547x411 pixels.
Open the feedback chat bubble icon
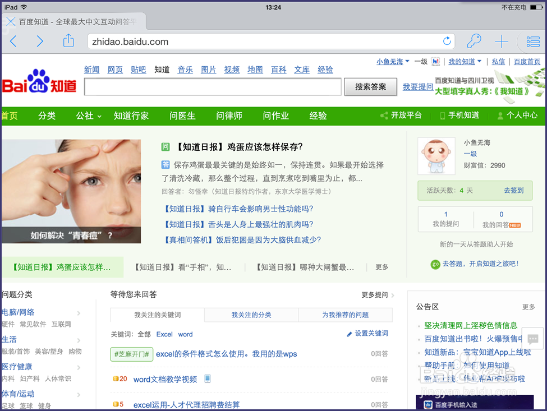[533, 339]
